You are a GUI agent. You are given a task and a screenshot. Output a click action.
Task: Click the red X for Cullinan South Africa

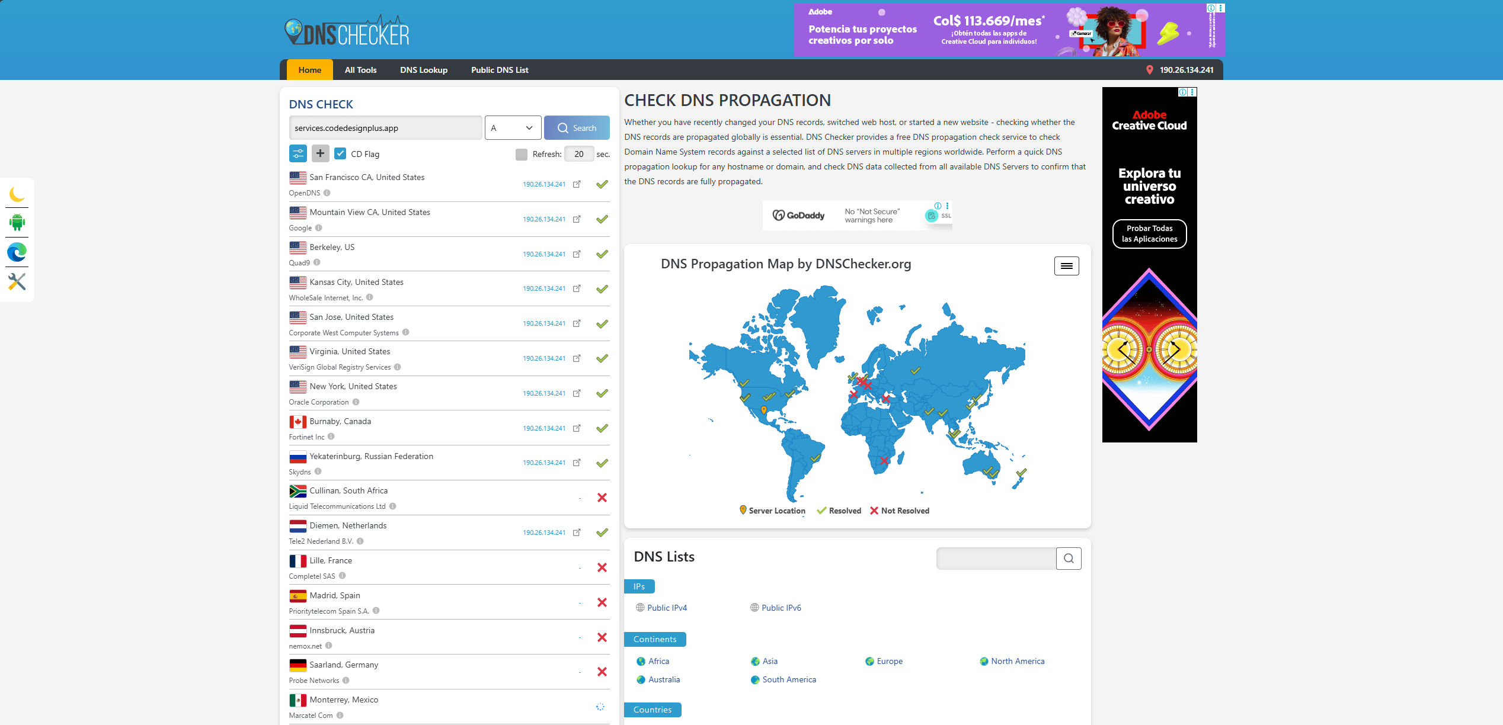pyautogui.click(x=602, y=498)
